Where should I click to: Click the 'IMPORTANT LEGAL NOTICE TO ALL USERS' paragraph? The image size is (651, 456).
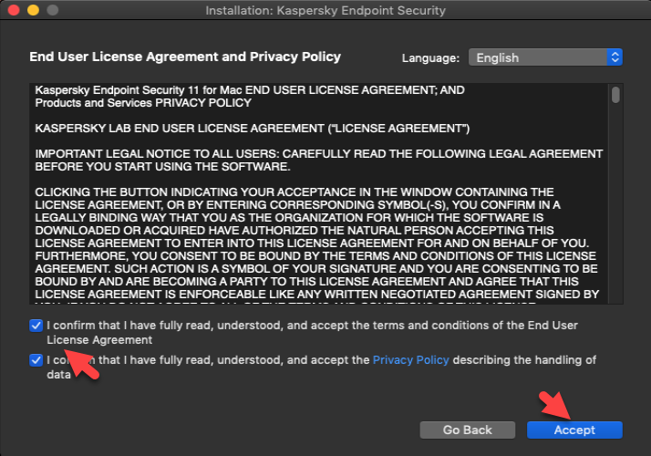(x=318, y=160)
